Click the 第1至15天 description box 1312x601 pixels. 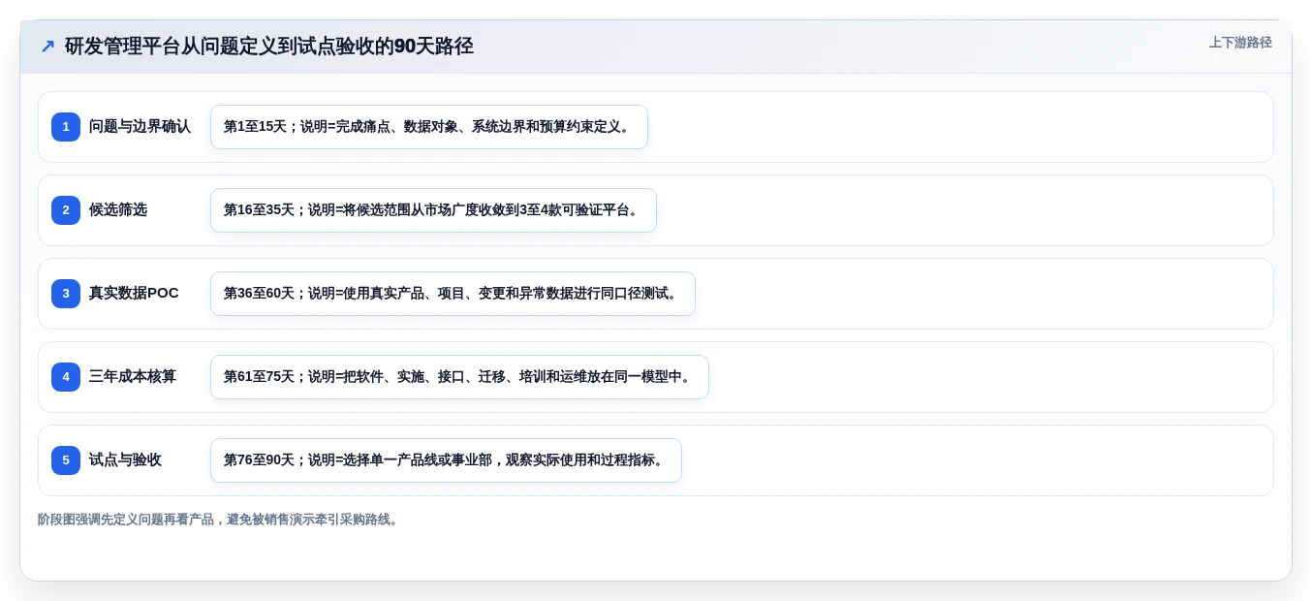tap(429, 127)
